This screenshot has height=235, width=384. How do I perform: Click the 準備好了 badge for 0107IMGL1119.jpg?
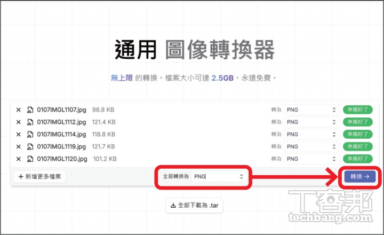(357, 146)
